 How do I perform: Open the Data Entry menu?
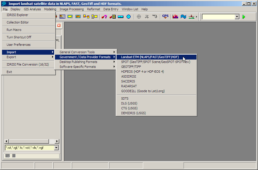pos(111,9)
